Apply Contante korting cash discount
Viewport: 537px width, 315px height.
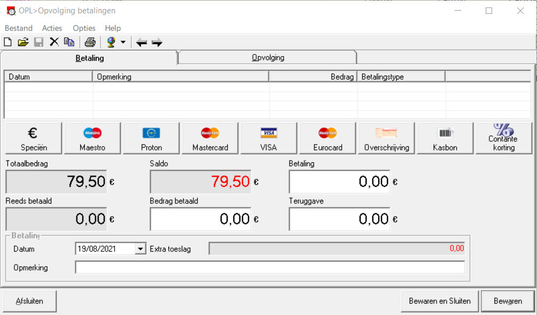coord(504,138)
